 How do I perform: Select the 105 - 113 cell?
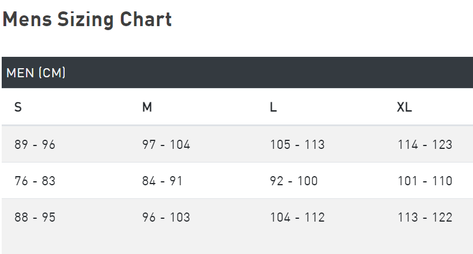click(x=297, y=144)
